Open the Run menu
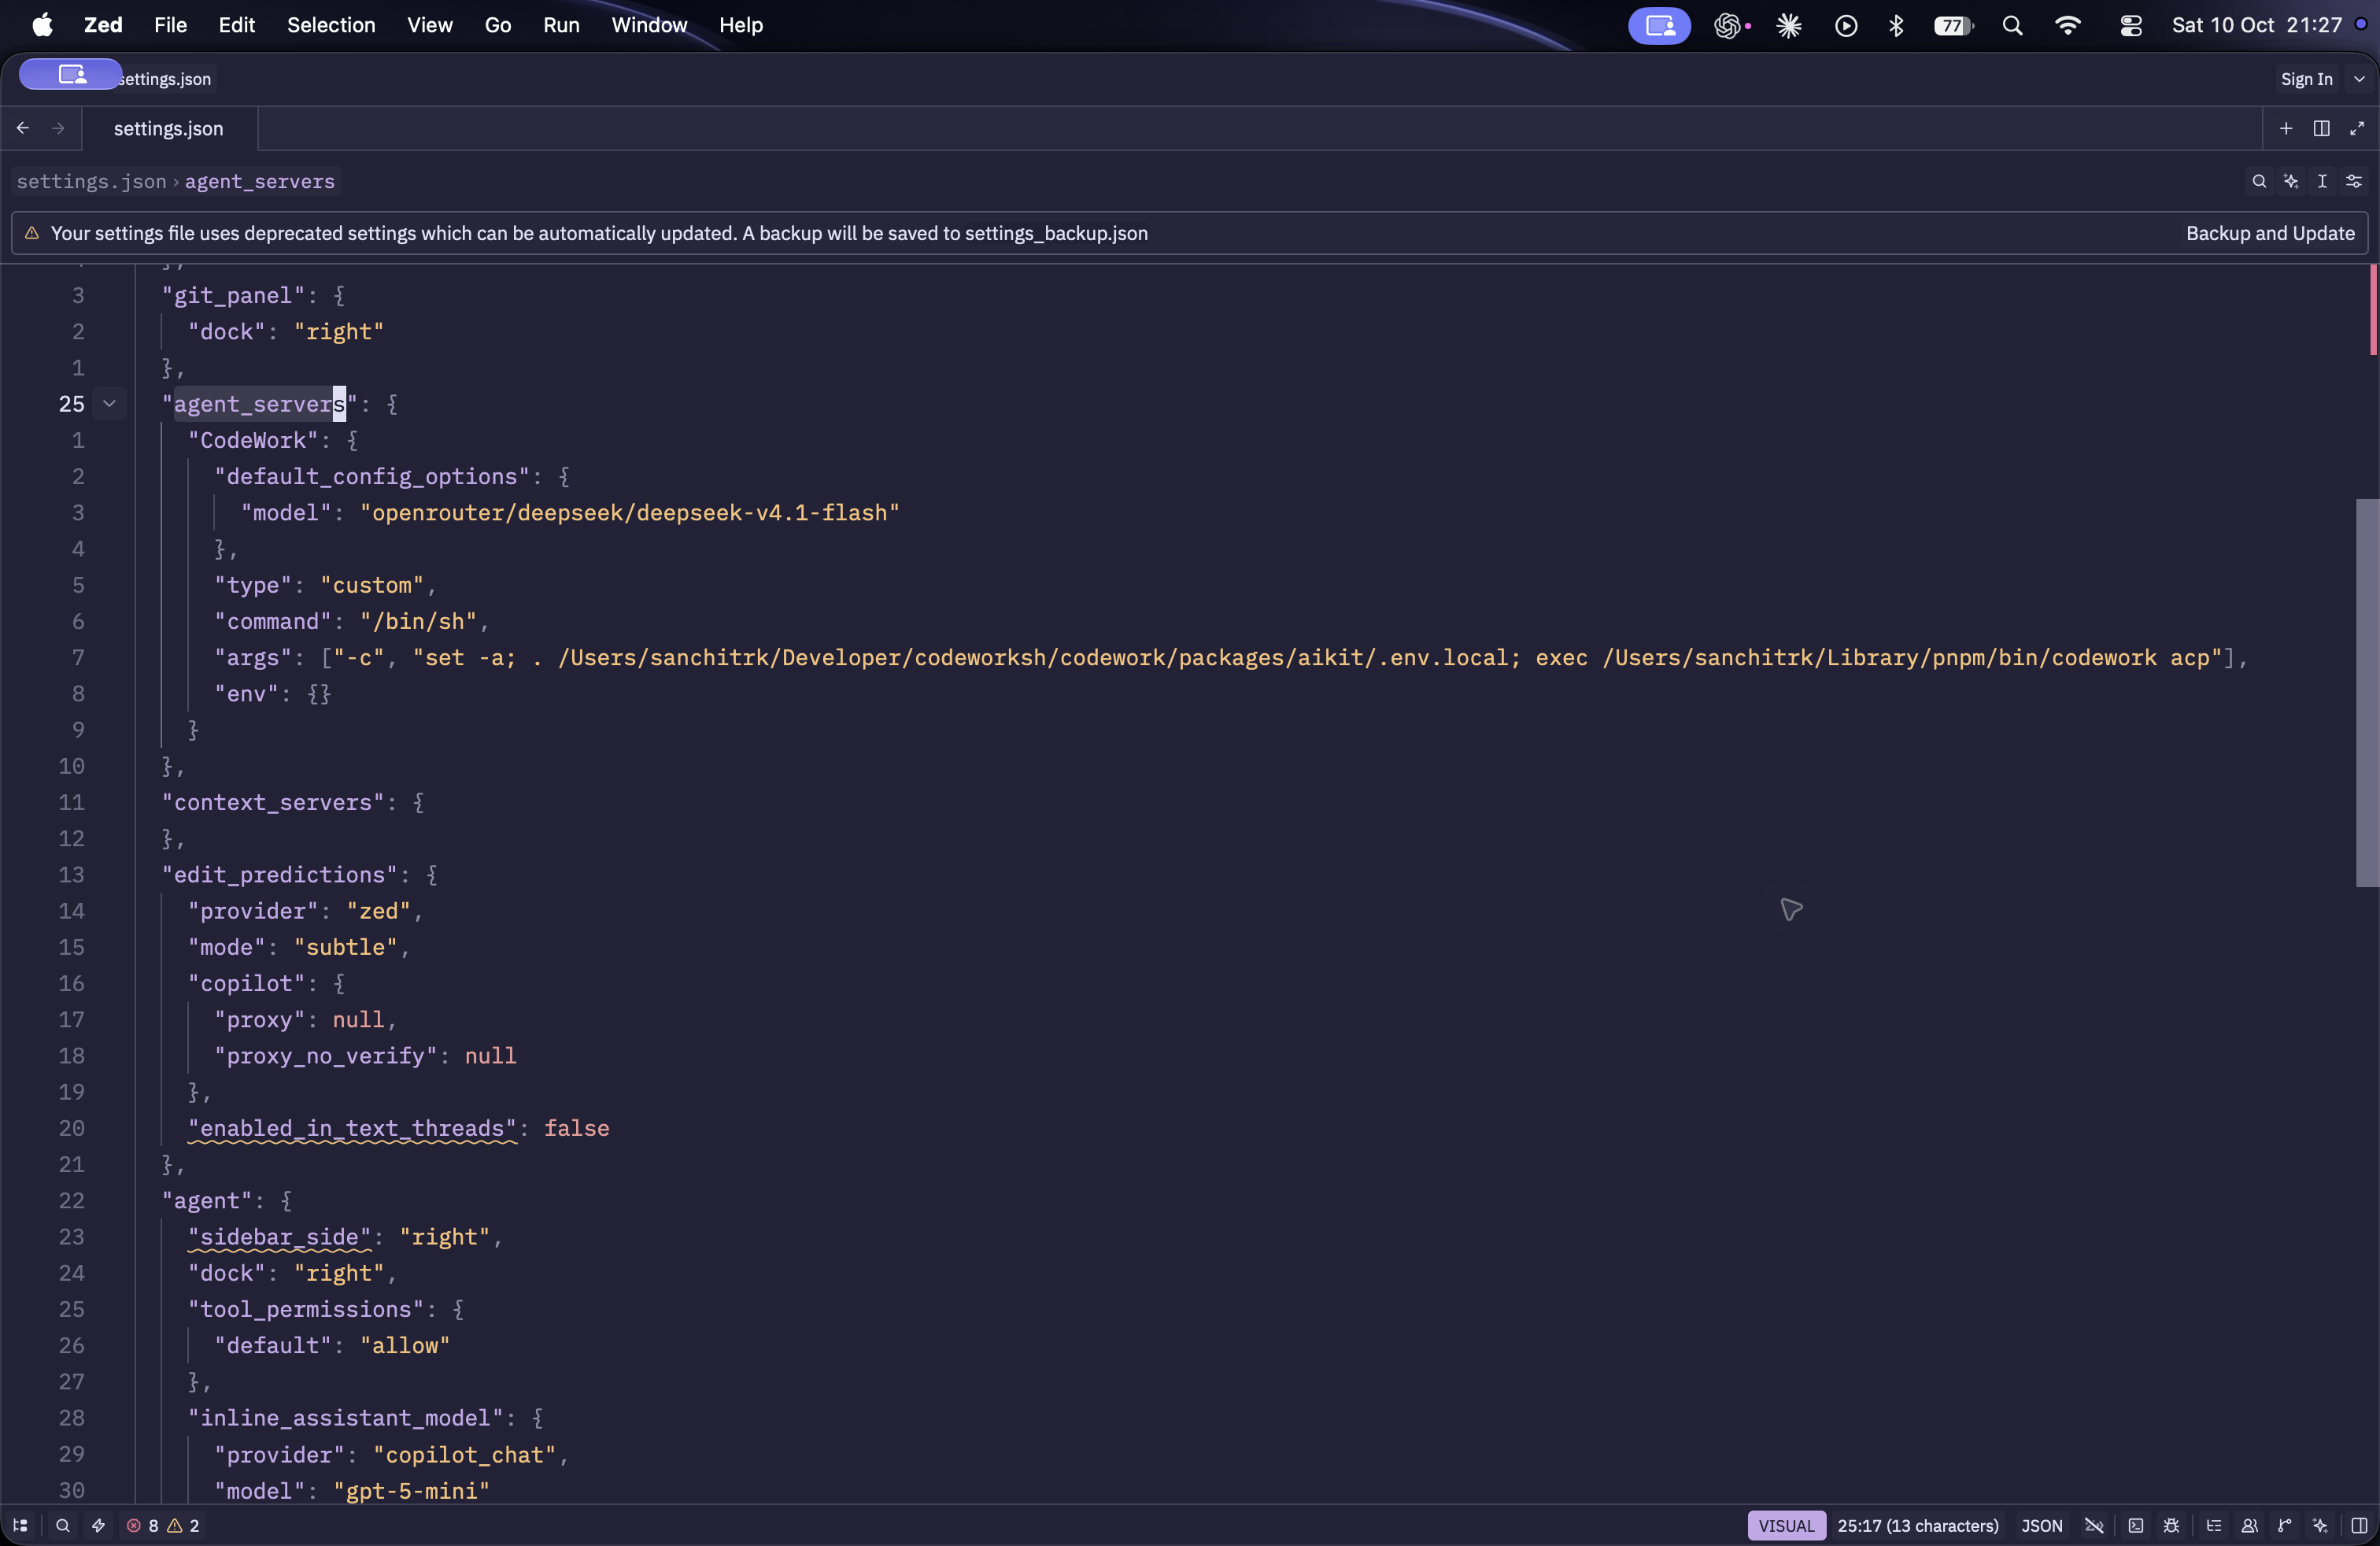Screen dimensions: 2380x1546 coord(561,25)
